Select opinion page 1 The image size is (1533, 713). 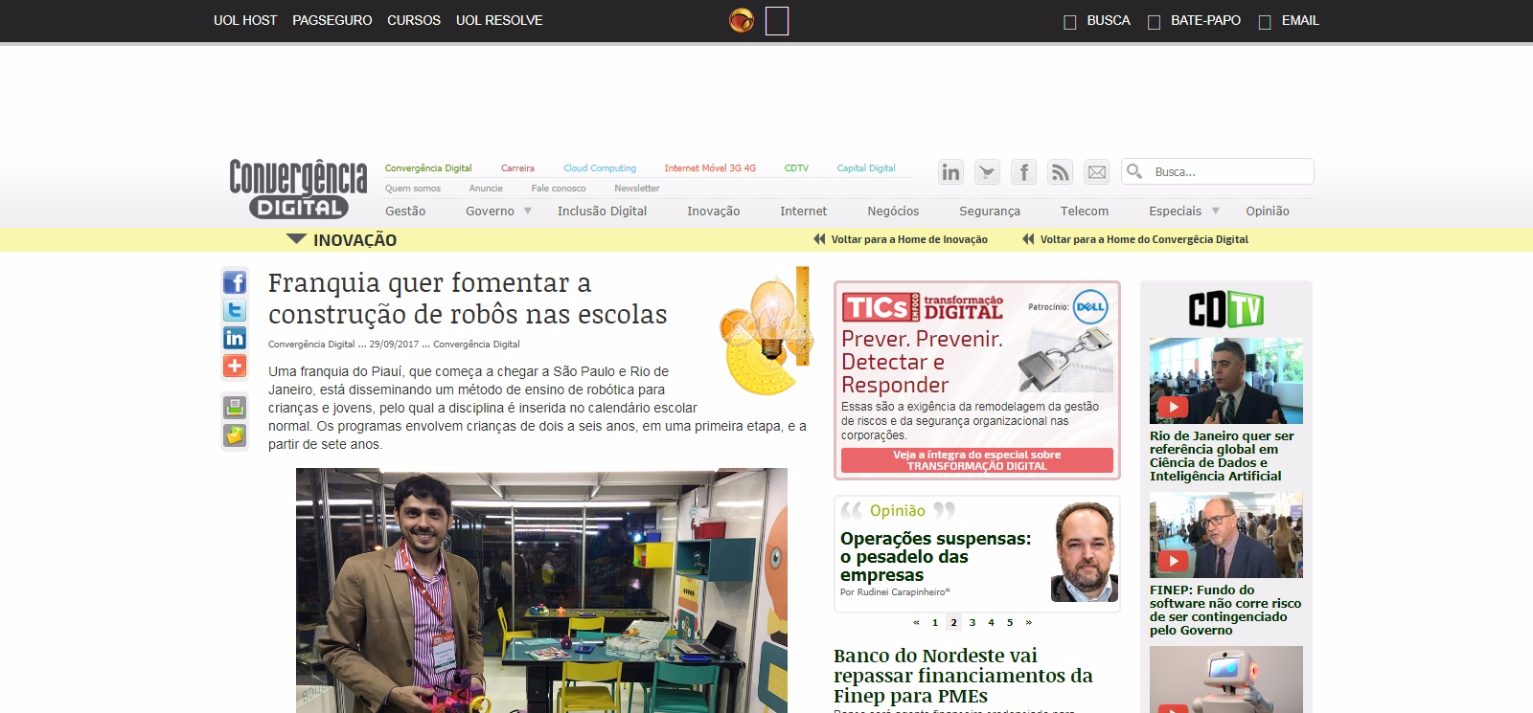click(x=935, y=622)
